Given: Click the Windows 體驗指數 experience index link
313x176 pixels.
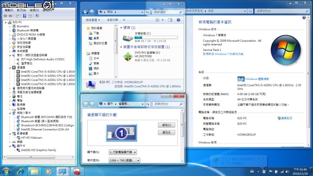Looking at the screenshot, I should click(257, 79).
